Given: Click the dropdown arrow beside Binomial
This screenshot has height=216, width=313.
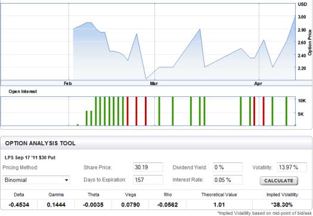Looking at the screenshot, I should click(x=66, y=180).
